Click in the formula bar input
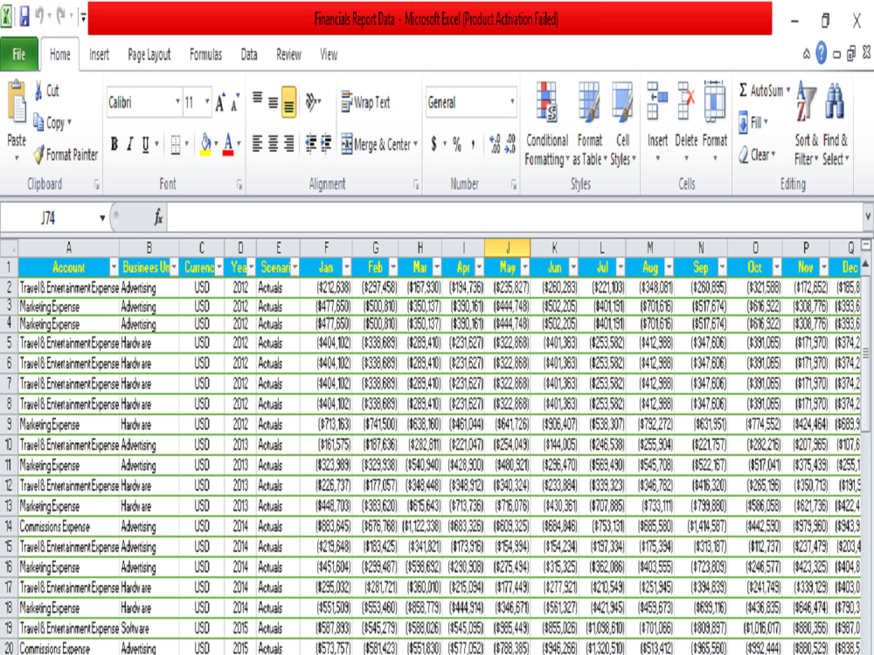This screenshot has height=655, width=874. click(514, 217)
